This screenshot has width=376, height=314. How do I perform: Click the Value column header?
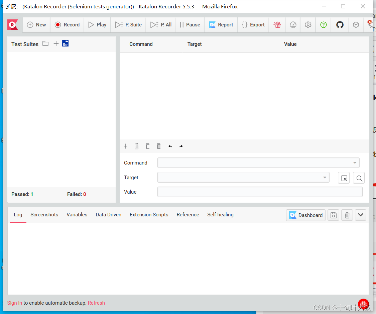click(290, 44)
